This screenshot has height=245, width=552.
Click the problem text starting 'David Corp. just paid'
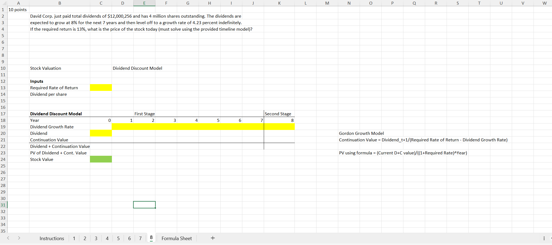tap(136, 16)
